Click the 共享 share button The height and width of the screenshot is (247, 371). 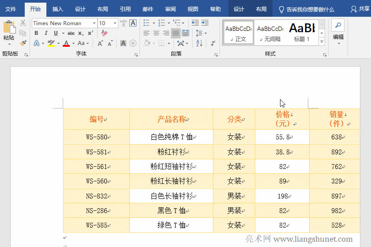[360, 9]
